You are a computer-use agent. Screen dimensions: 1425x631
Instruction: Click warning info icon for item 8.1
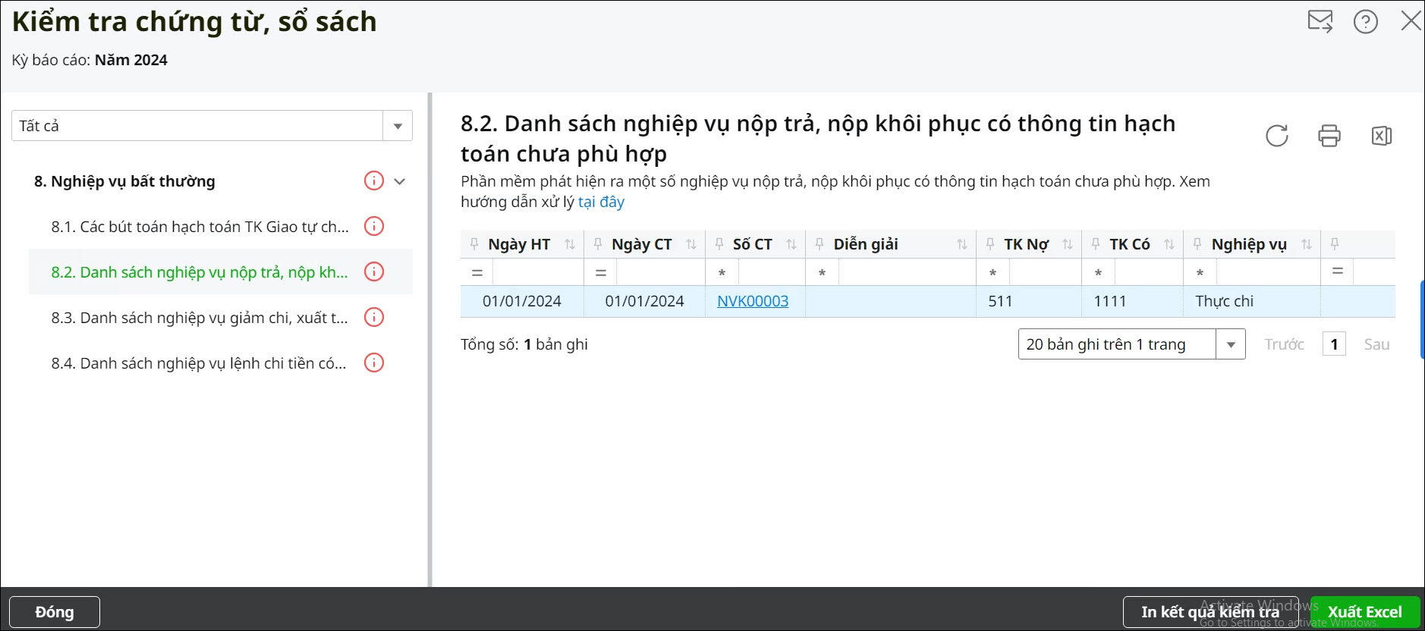tap(374, 226)
